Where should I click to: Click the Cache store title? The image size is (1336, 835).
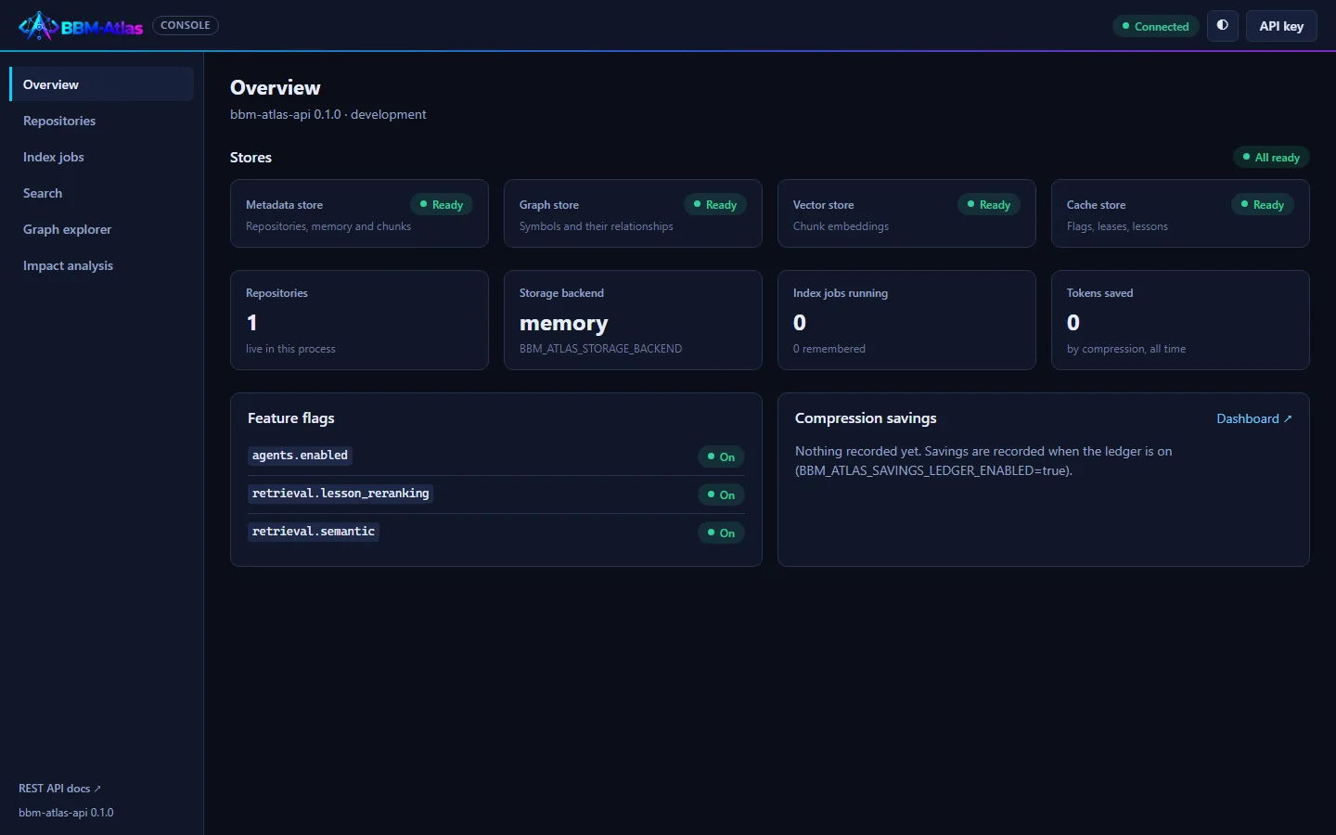(1096, 205)
